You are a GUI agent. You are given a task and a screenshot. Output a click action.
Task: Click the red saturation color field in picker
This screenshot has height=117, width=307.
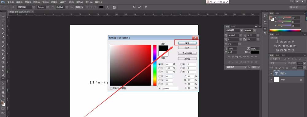pos(130,65)
